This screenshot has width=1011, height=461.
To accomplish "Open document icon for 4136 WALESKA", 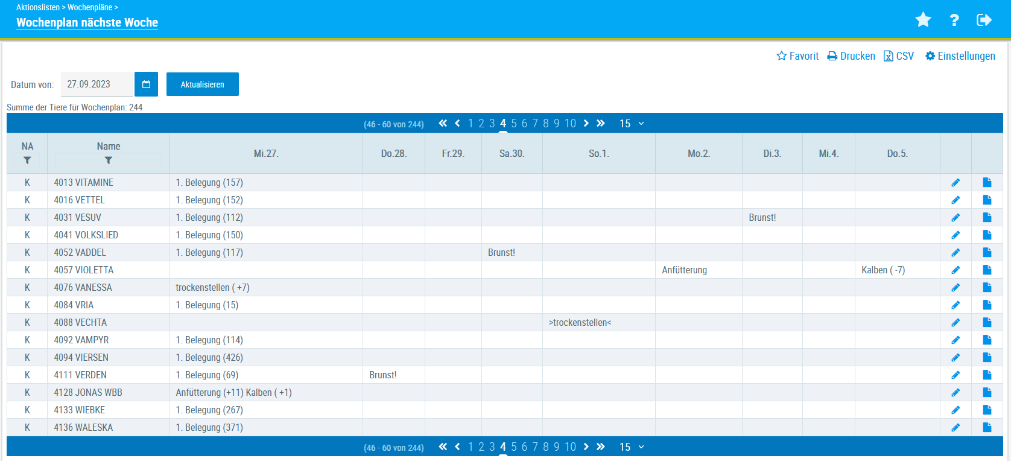I will (987, 427).
